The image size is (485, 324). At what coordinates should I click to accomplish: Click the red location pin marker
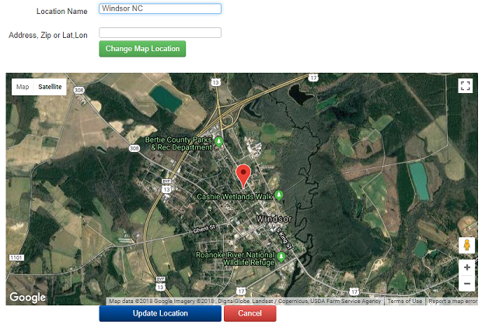(x=243, y=176)
